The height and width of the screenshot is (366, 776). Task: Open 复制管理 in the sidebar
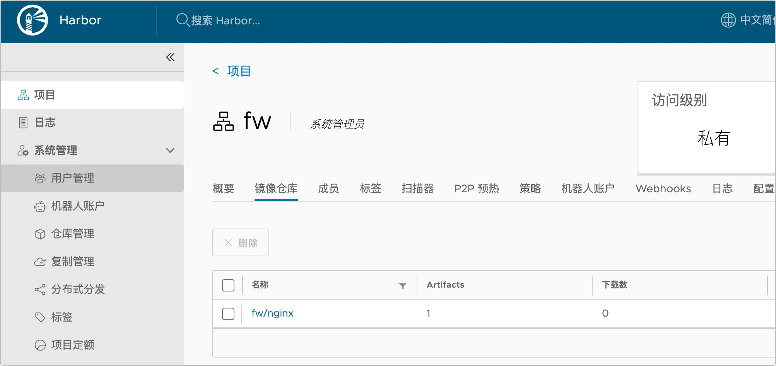(x=92, y=262)
